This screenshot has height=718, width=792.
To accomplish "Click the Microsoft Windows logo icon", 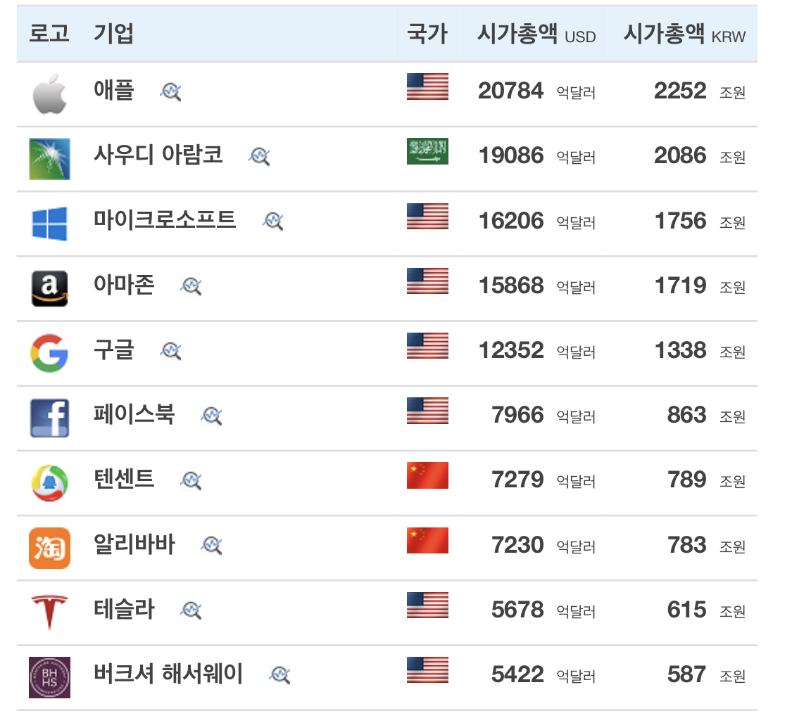I will point(49,222).
